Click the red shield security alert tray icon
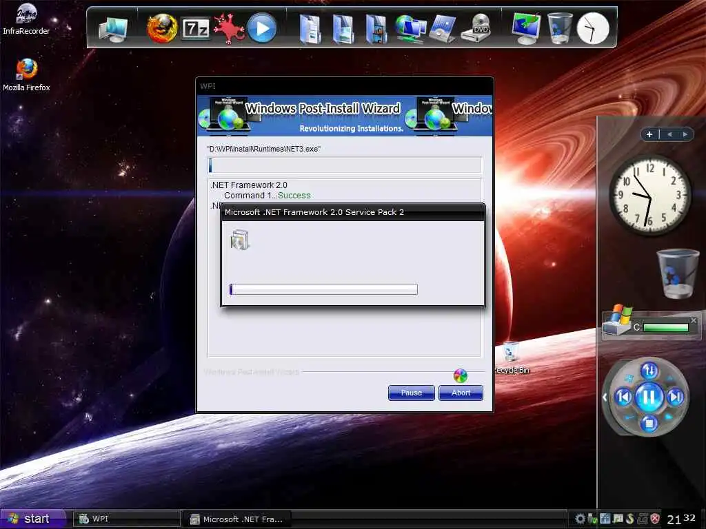The image size is (706, 529). [655, 519]
